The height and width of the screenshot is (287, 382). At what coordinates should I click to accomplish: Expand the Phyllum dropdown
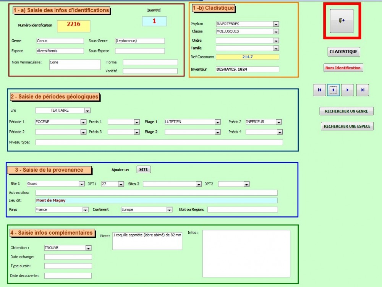[x=276, y=24]
